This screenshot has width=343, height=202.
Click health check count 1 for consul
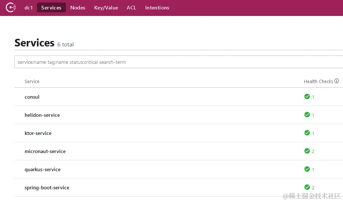coord(313,97)
